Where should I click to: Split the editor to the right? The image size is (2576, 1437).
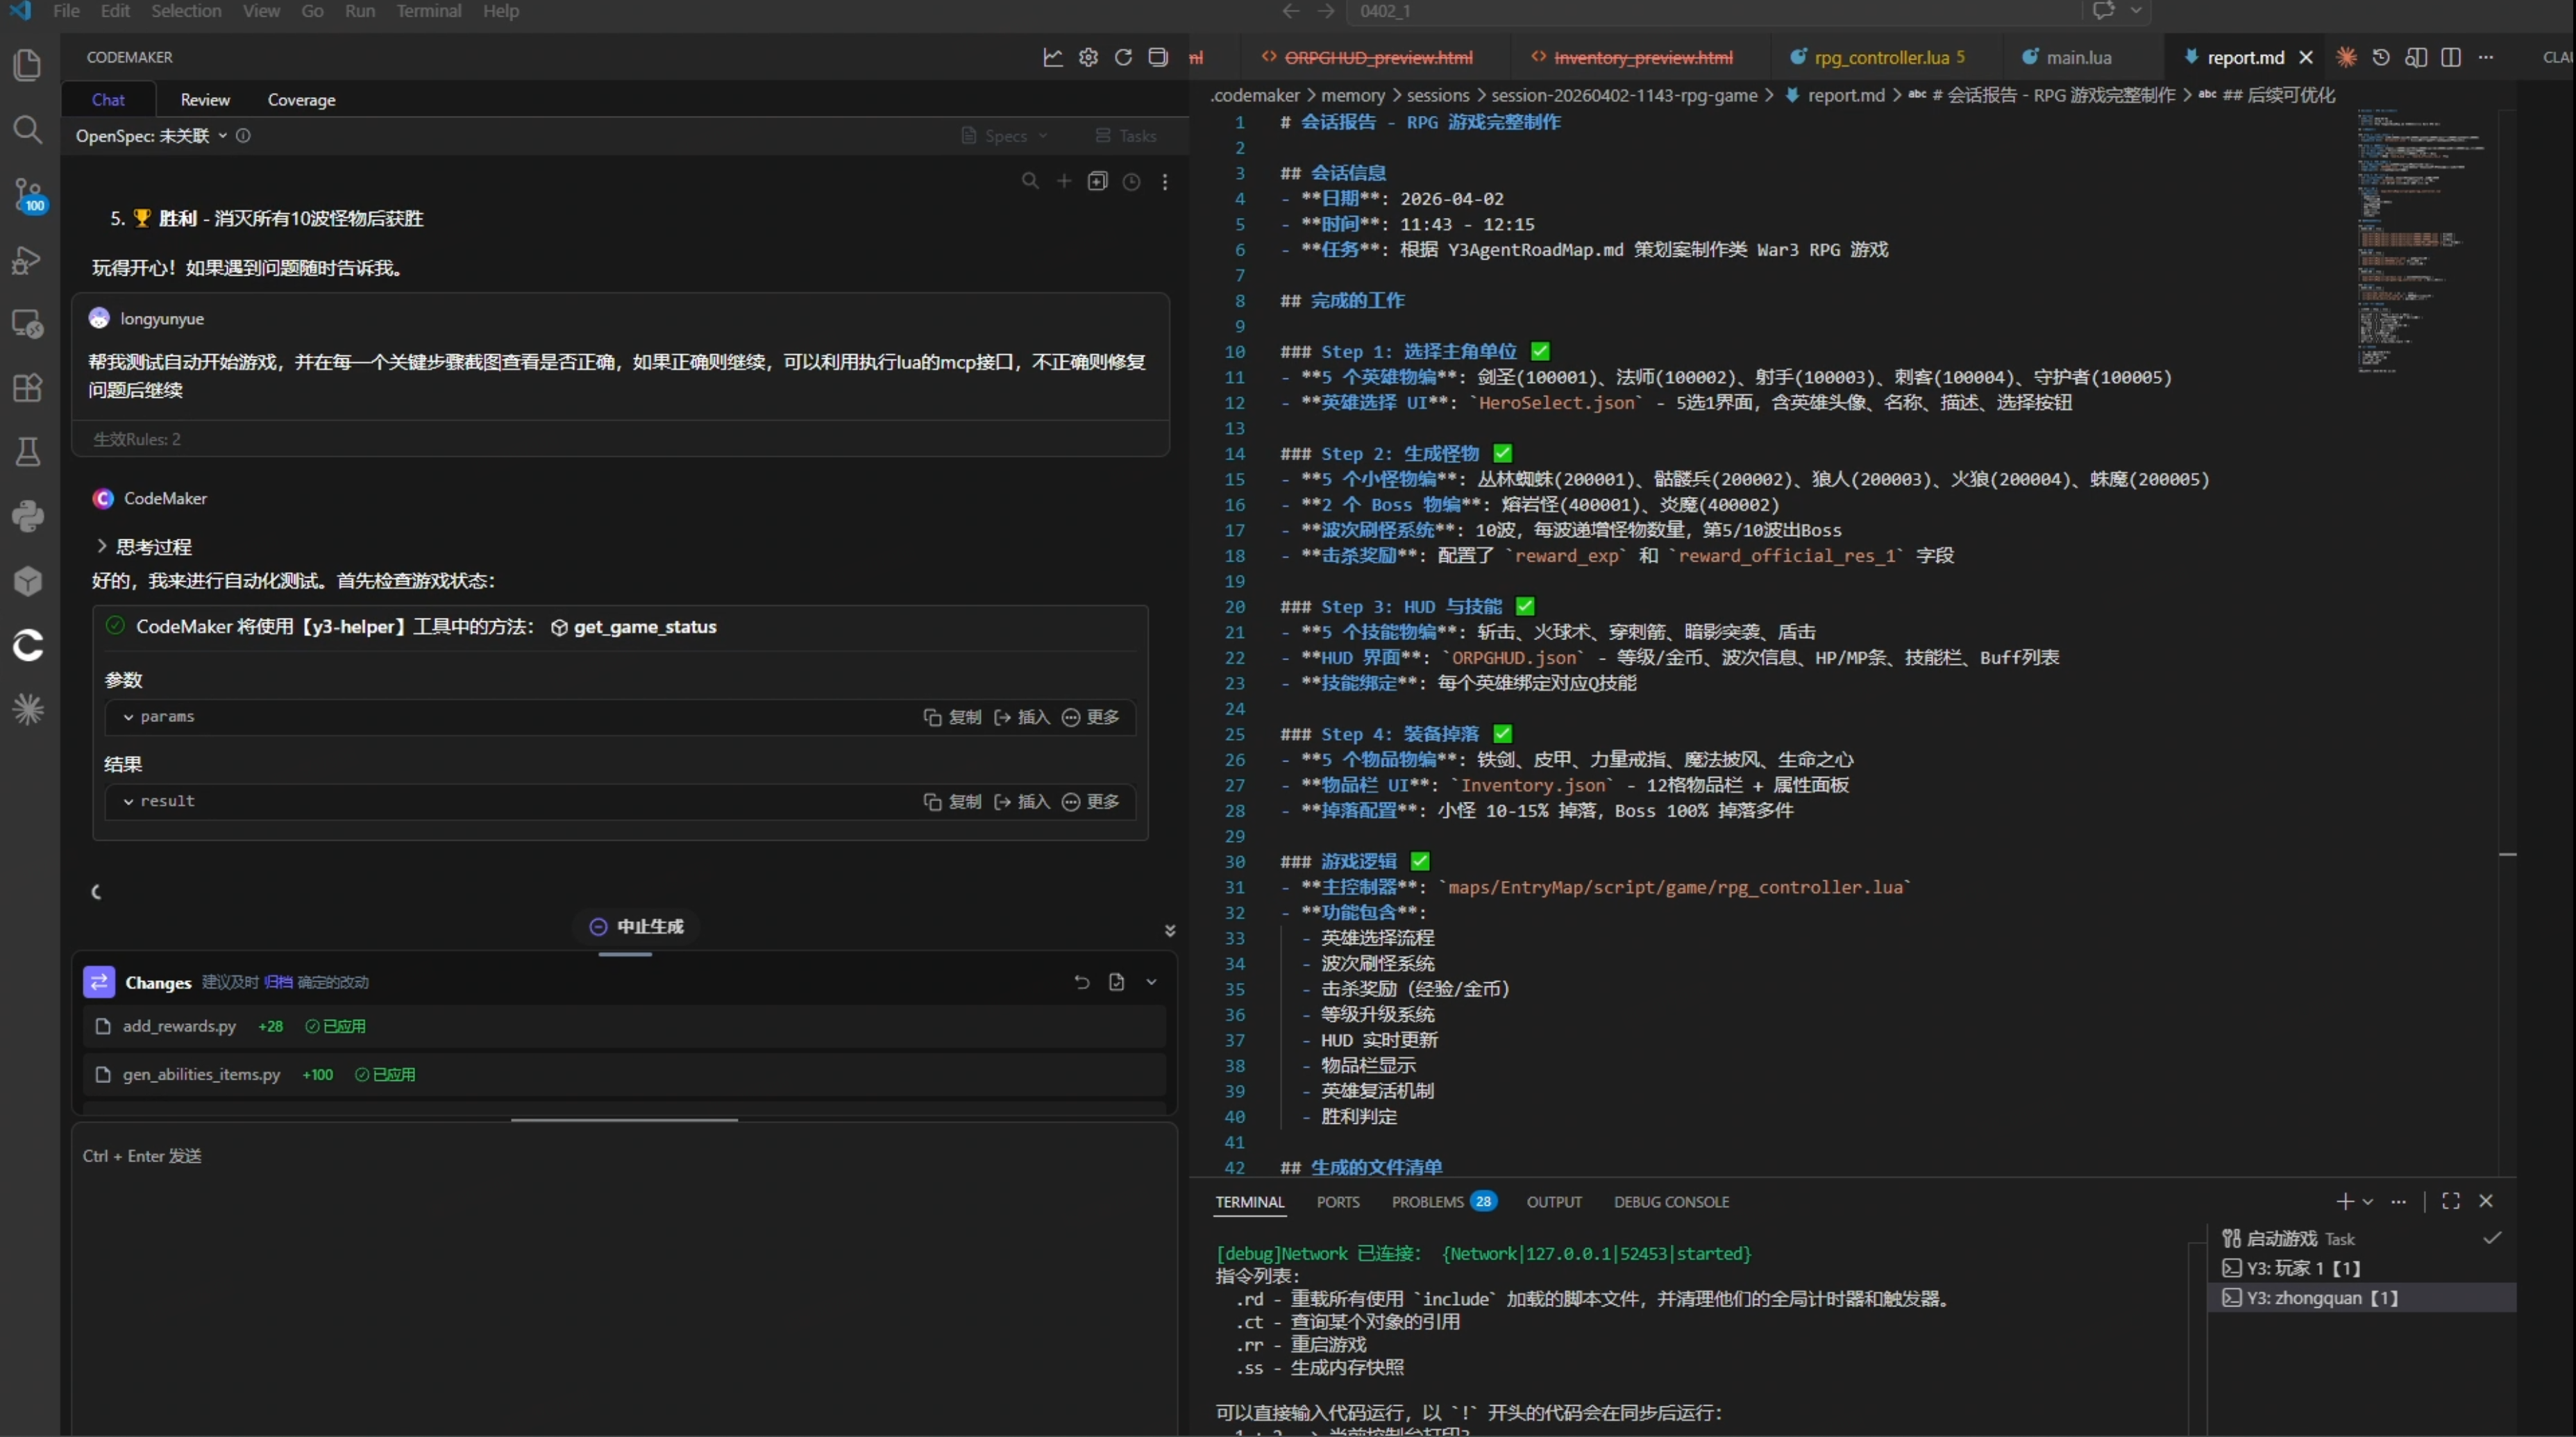click(x=2450, y=57)
